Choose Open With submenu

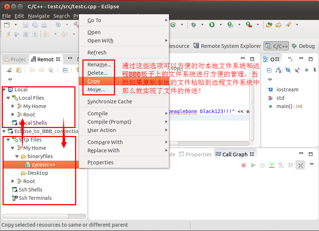[x=124, y=41]
